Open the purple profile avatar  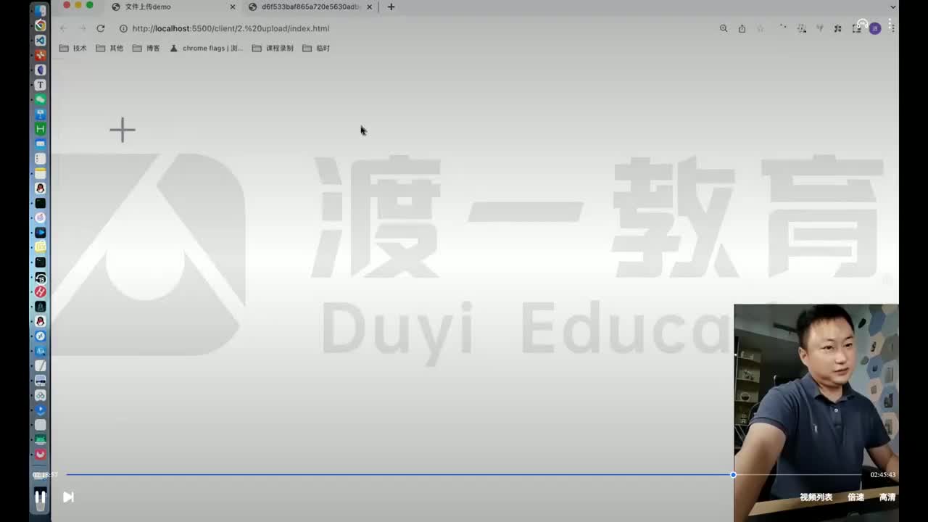click(875, 28)
